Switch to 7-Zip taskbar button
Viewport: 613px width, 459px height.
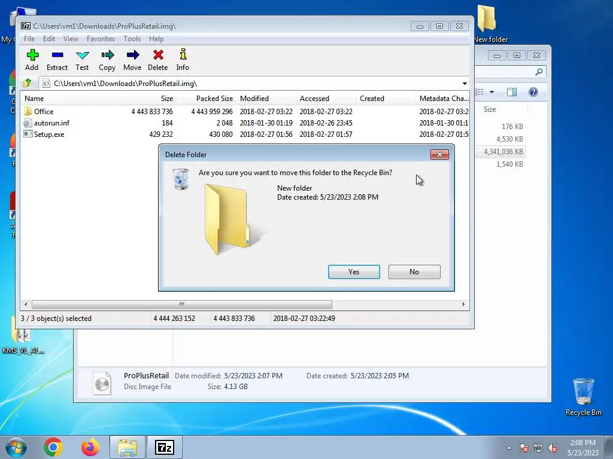coord(165,447)
